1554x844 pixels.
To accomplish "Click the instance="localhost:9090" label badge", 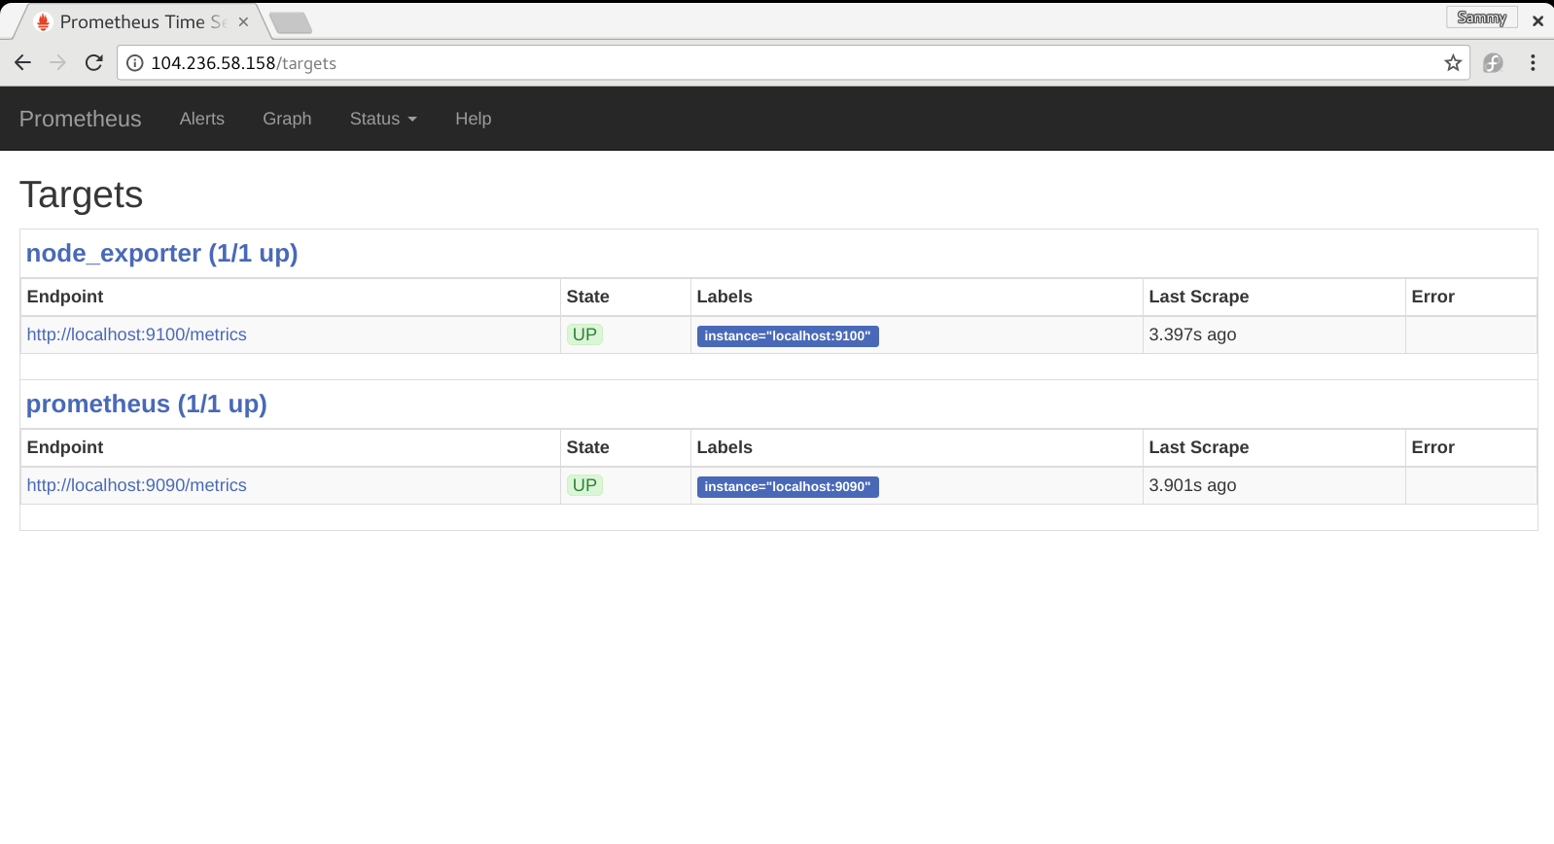I will (x=788, y=487).
